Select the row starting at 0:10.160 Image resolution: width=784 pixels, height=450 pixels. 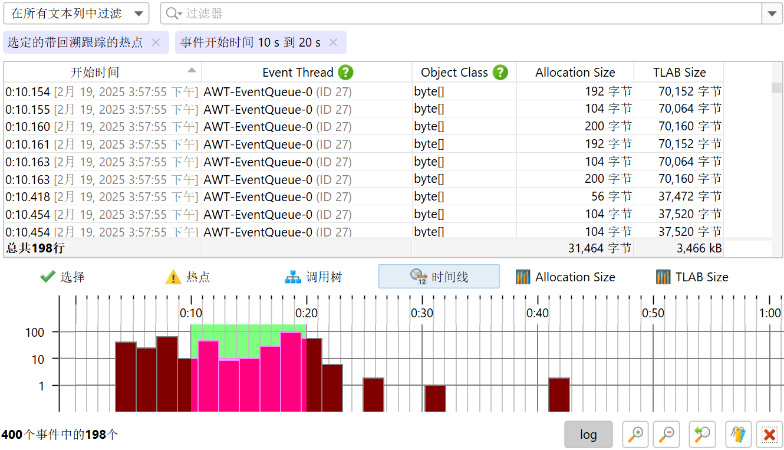[364, 126]
